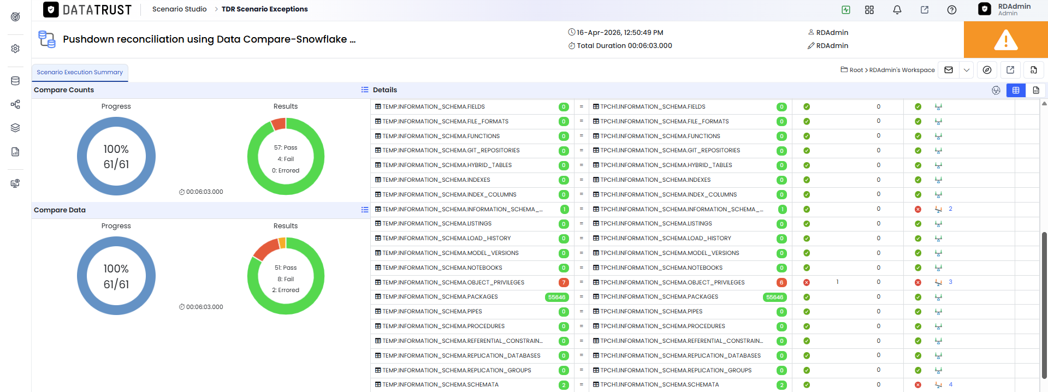The height and width of the screenshot is (392, 1048).
Task: Open the notifications bell
Action: (x=897, y=10)
